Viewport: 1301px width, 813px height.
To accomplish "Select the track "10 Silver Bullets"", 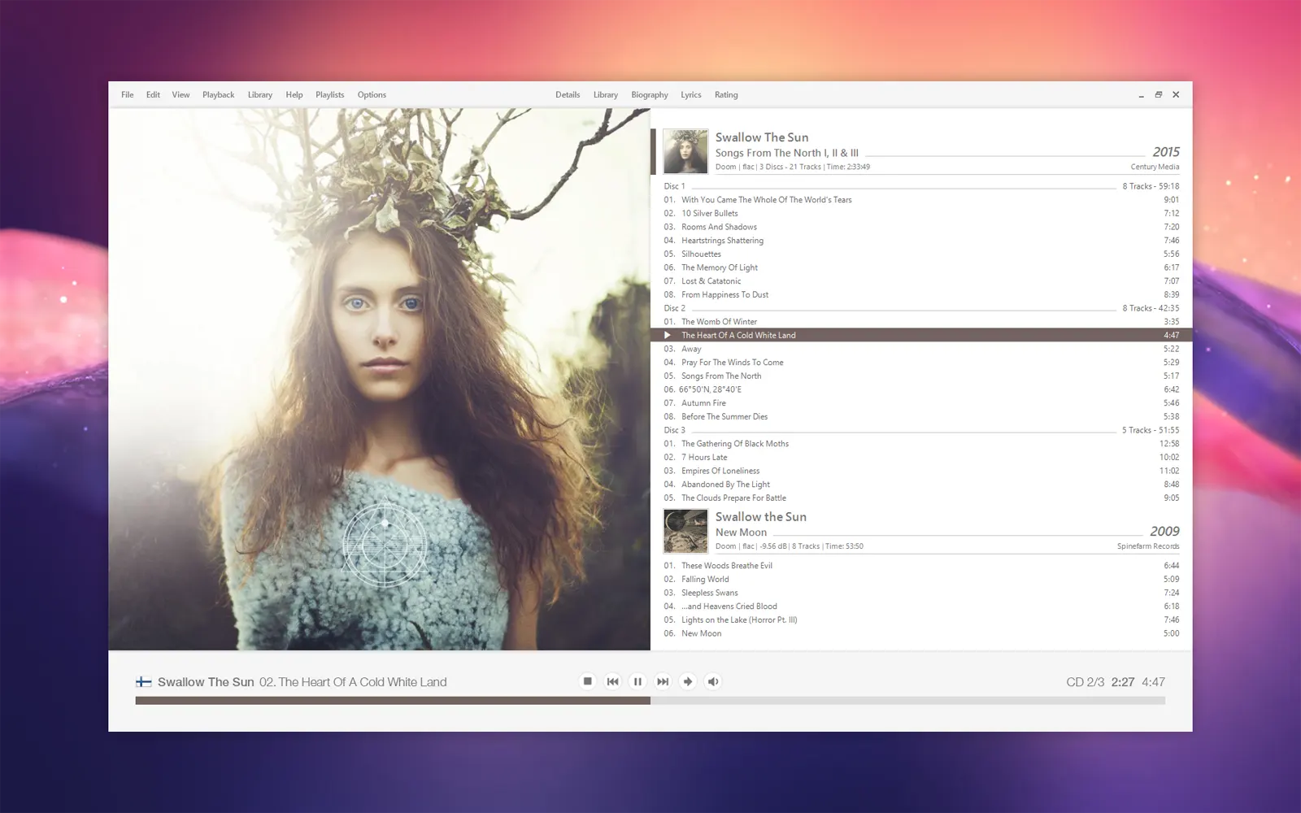I will (x=921, y=213).
